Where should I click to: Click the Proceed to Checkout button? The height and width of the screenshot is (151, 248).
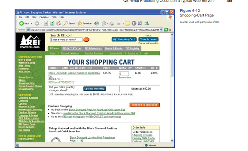tap(145, 105)
